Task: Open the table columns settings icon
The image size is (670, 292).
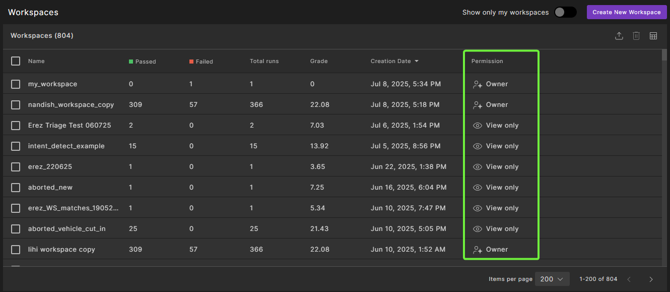Action: pos(653,36)
